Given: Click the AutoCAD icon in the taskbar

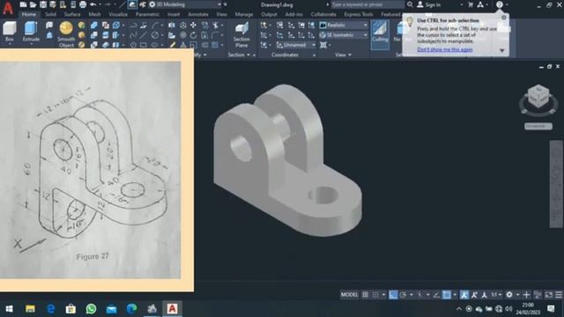Looking at the screenshot, I should click(172, 309).
